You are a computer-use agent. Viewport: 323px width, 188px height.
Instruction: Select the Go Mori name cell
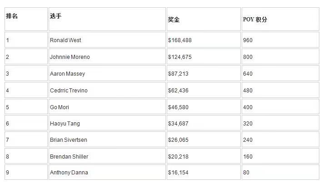[x=107, y=107]
